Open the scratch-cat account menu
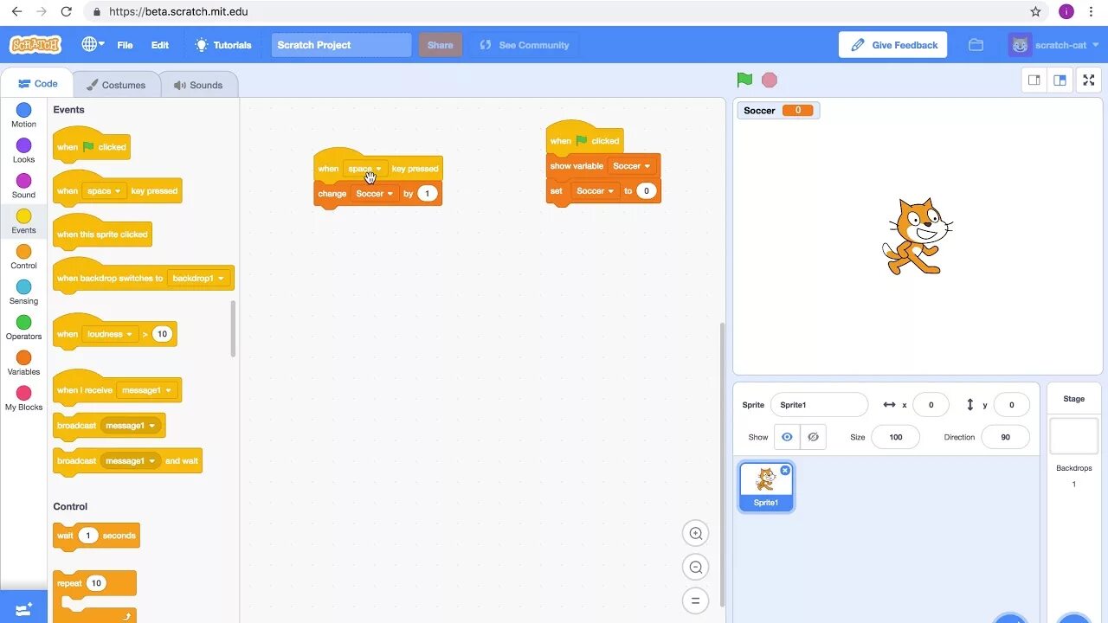The width and height of the screenshot is (1108, 623). [x=1053, y=45]
